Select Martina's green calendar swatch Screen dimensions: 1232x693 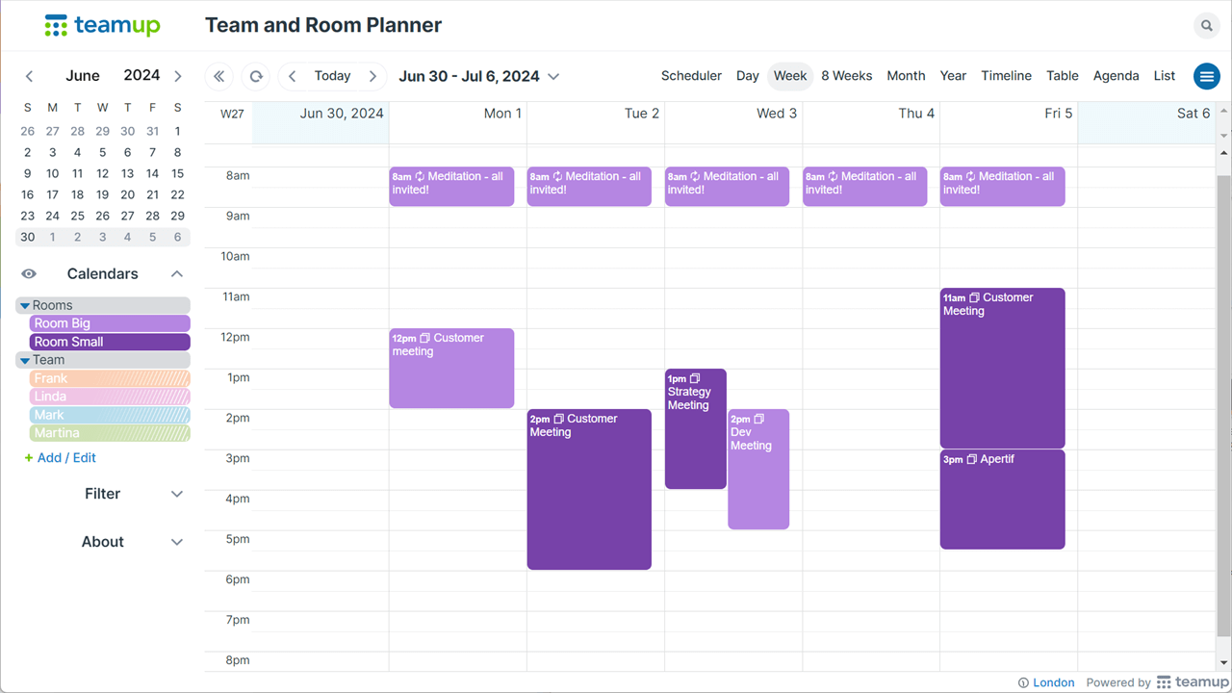click(109, 433)
